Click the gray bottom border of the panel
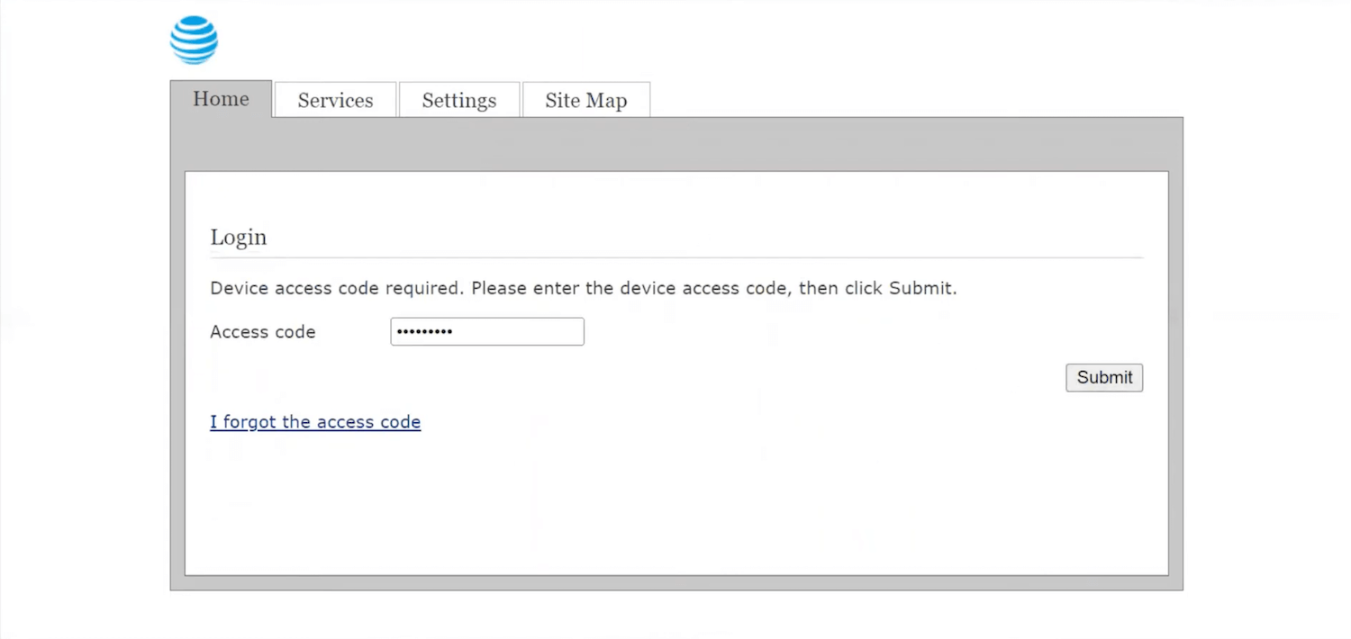1351x639 pixels. coord(675,583)
